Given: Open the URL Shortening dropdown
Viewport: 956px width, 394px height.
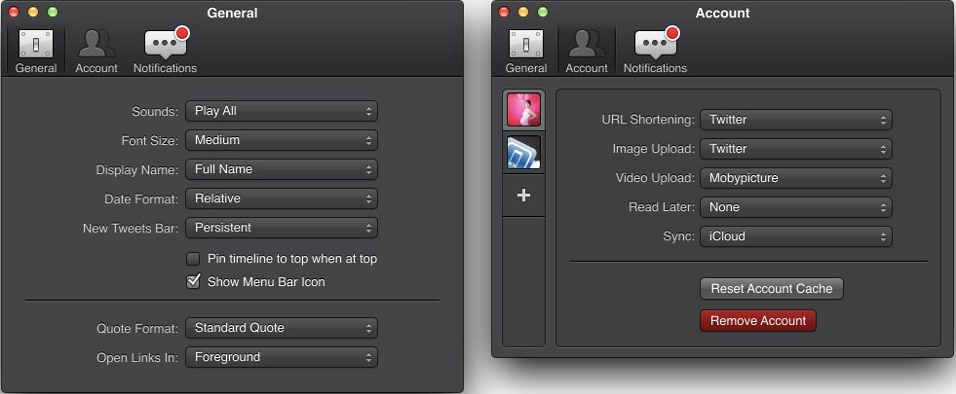Looking at the screenshot, I should click(796, 120).
